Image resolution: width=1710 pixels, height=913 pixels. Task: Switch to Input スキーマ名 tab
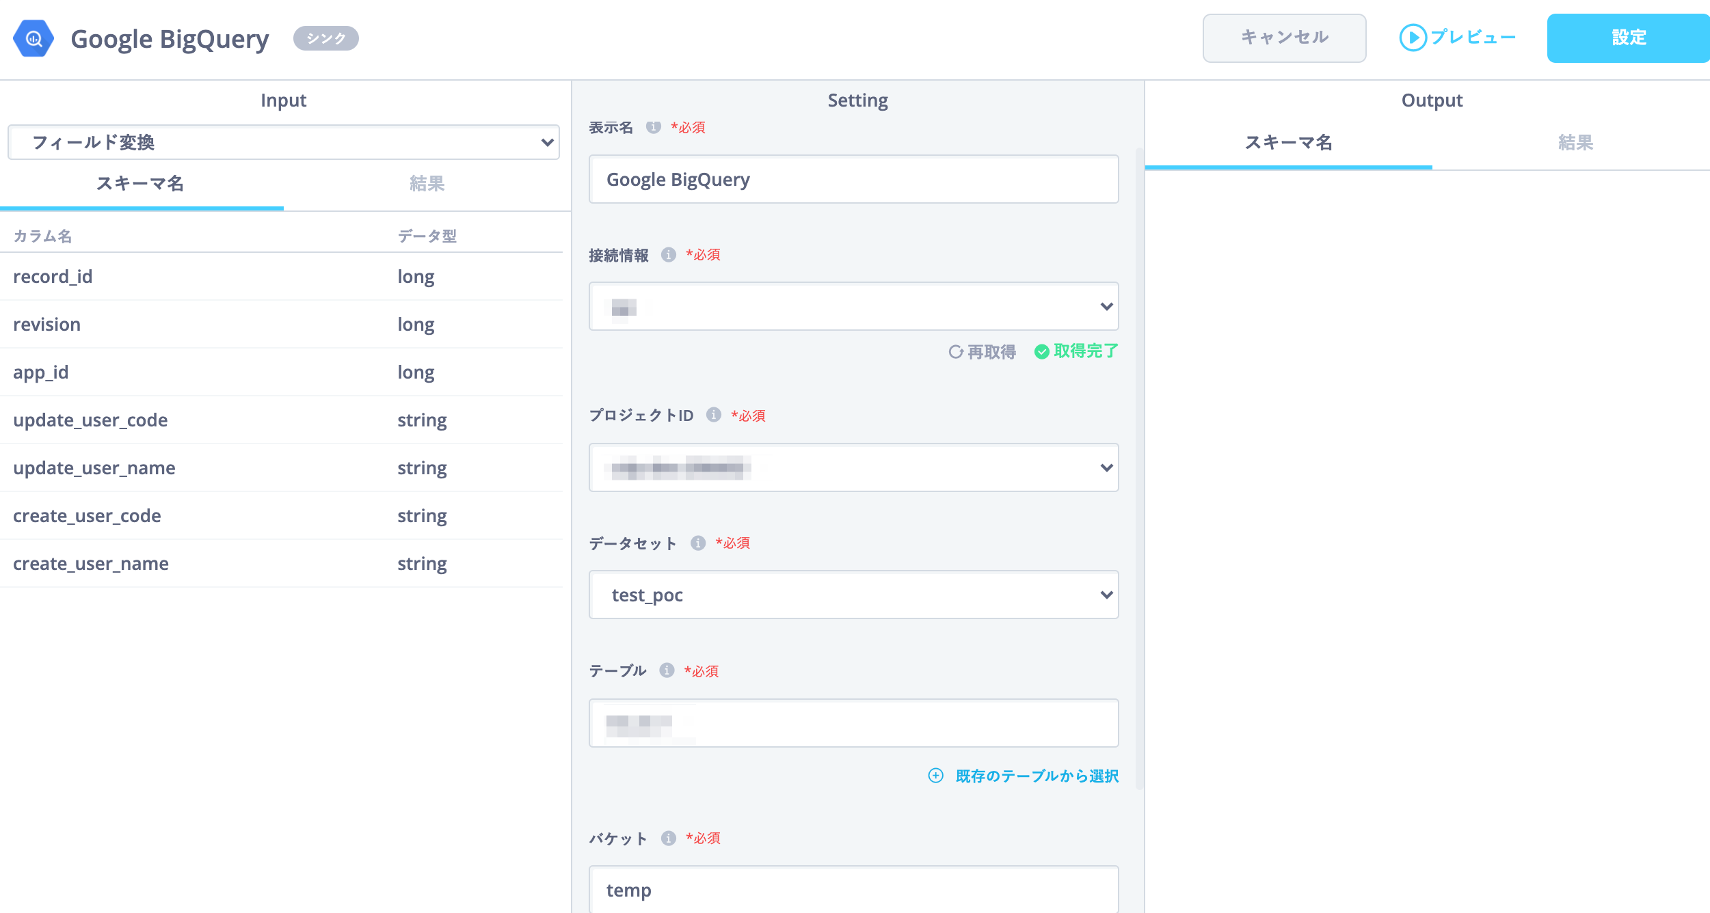pos(140,183)
